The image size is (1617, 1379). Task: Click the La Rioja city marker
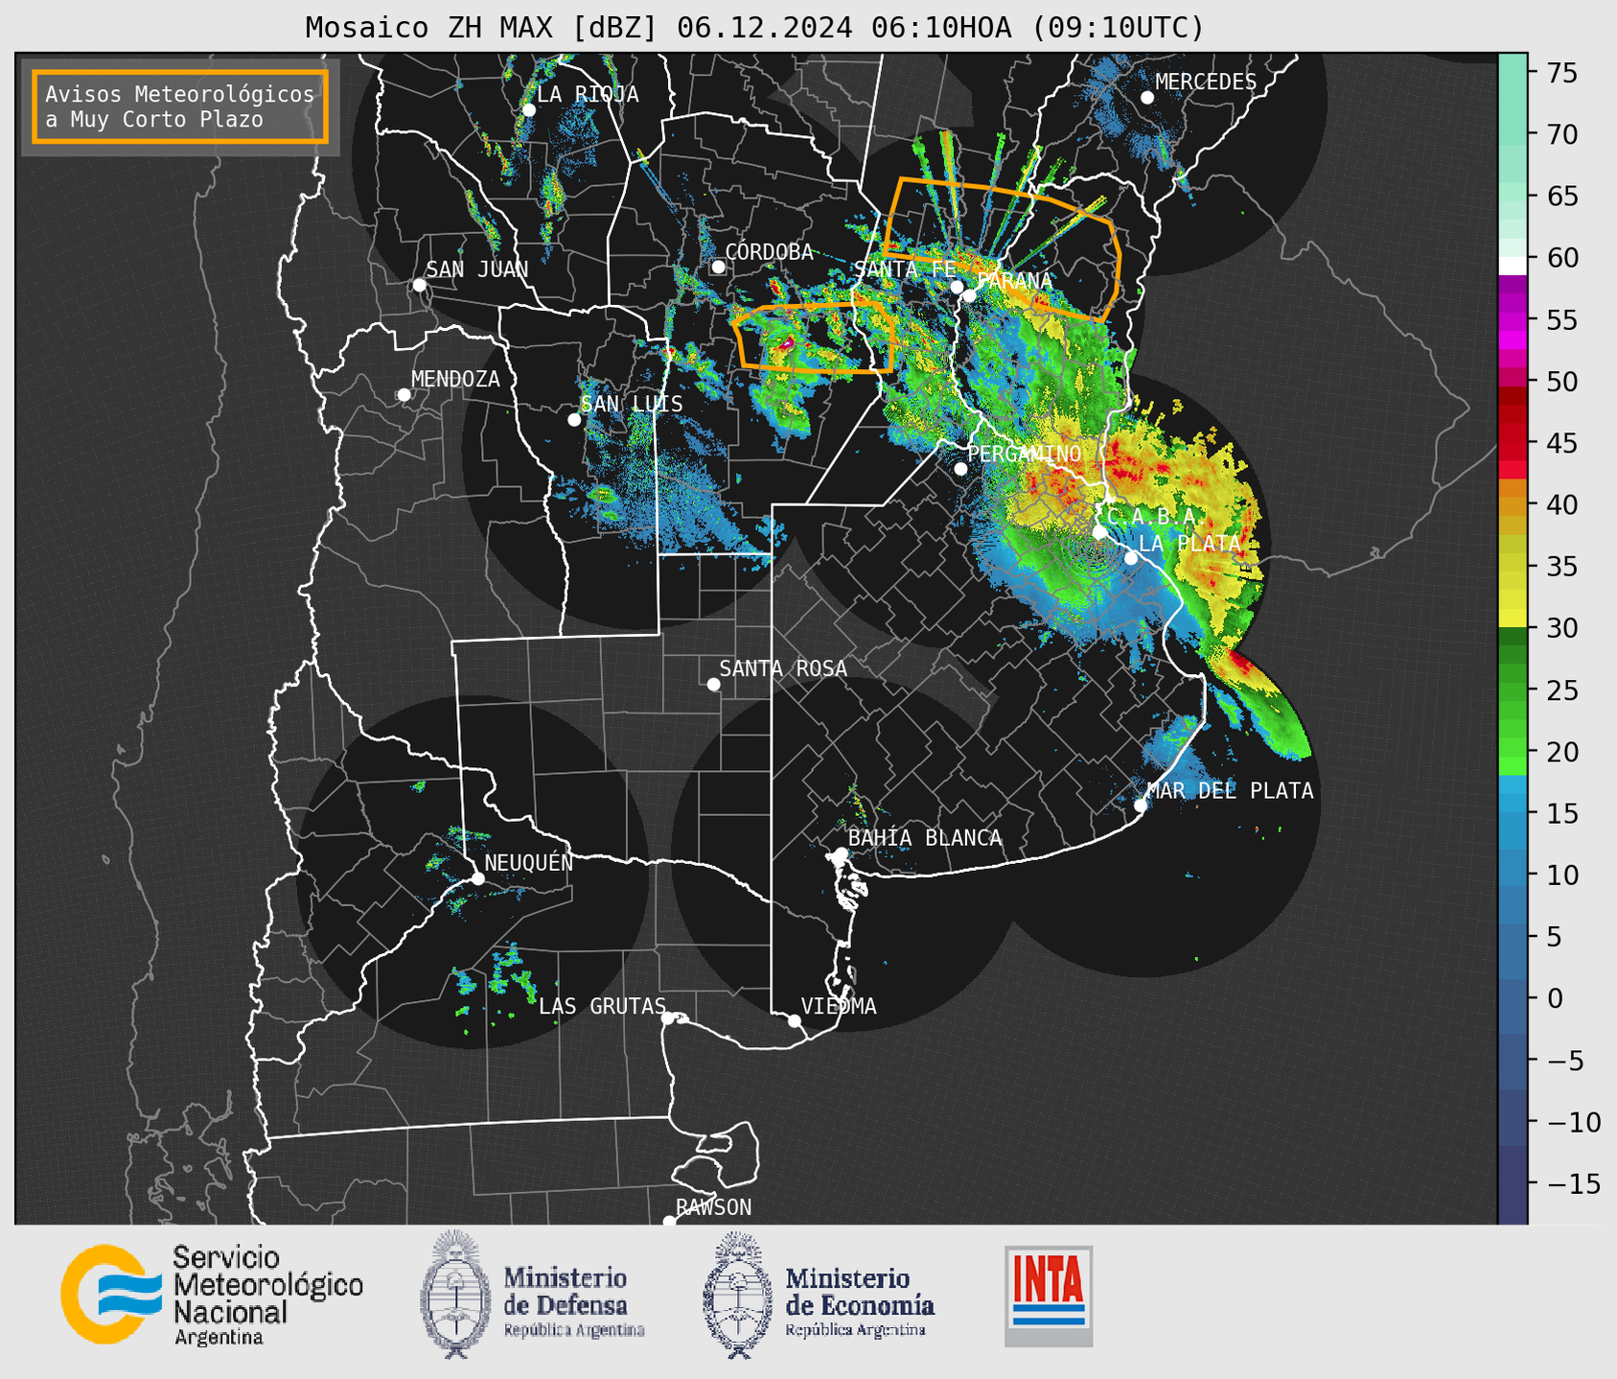(x=528, y=110)
